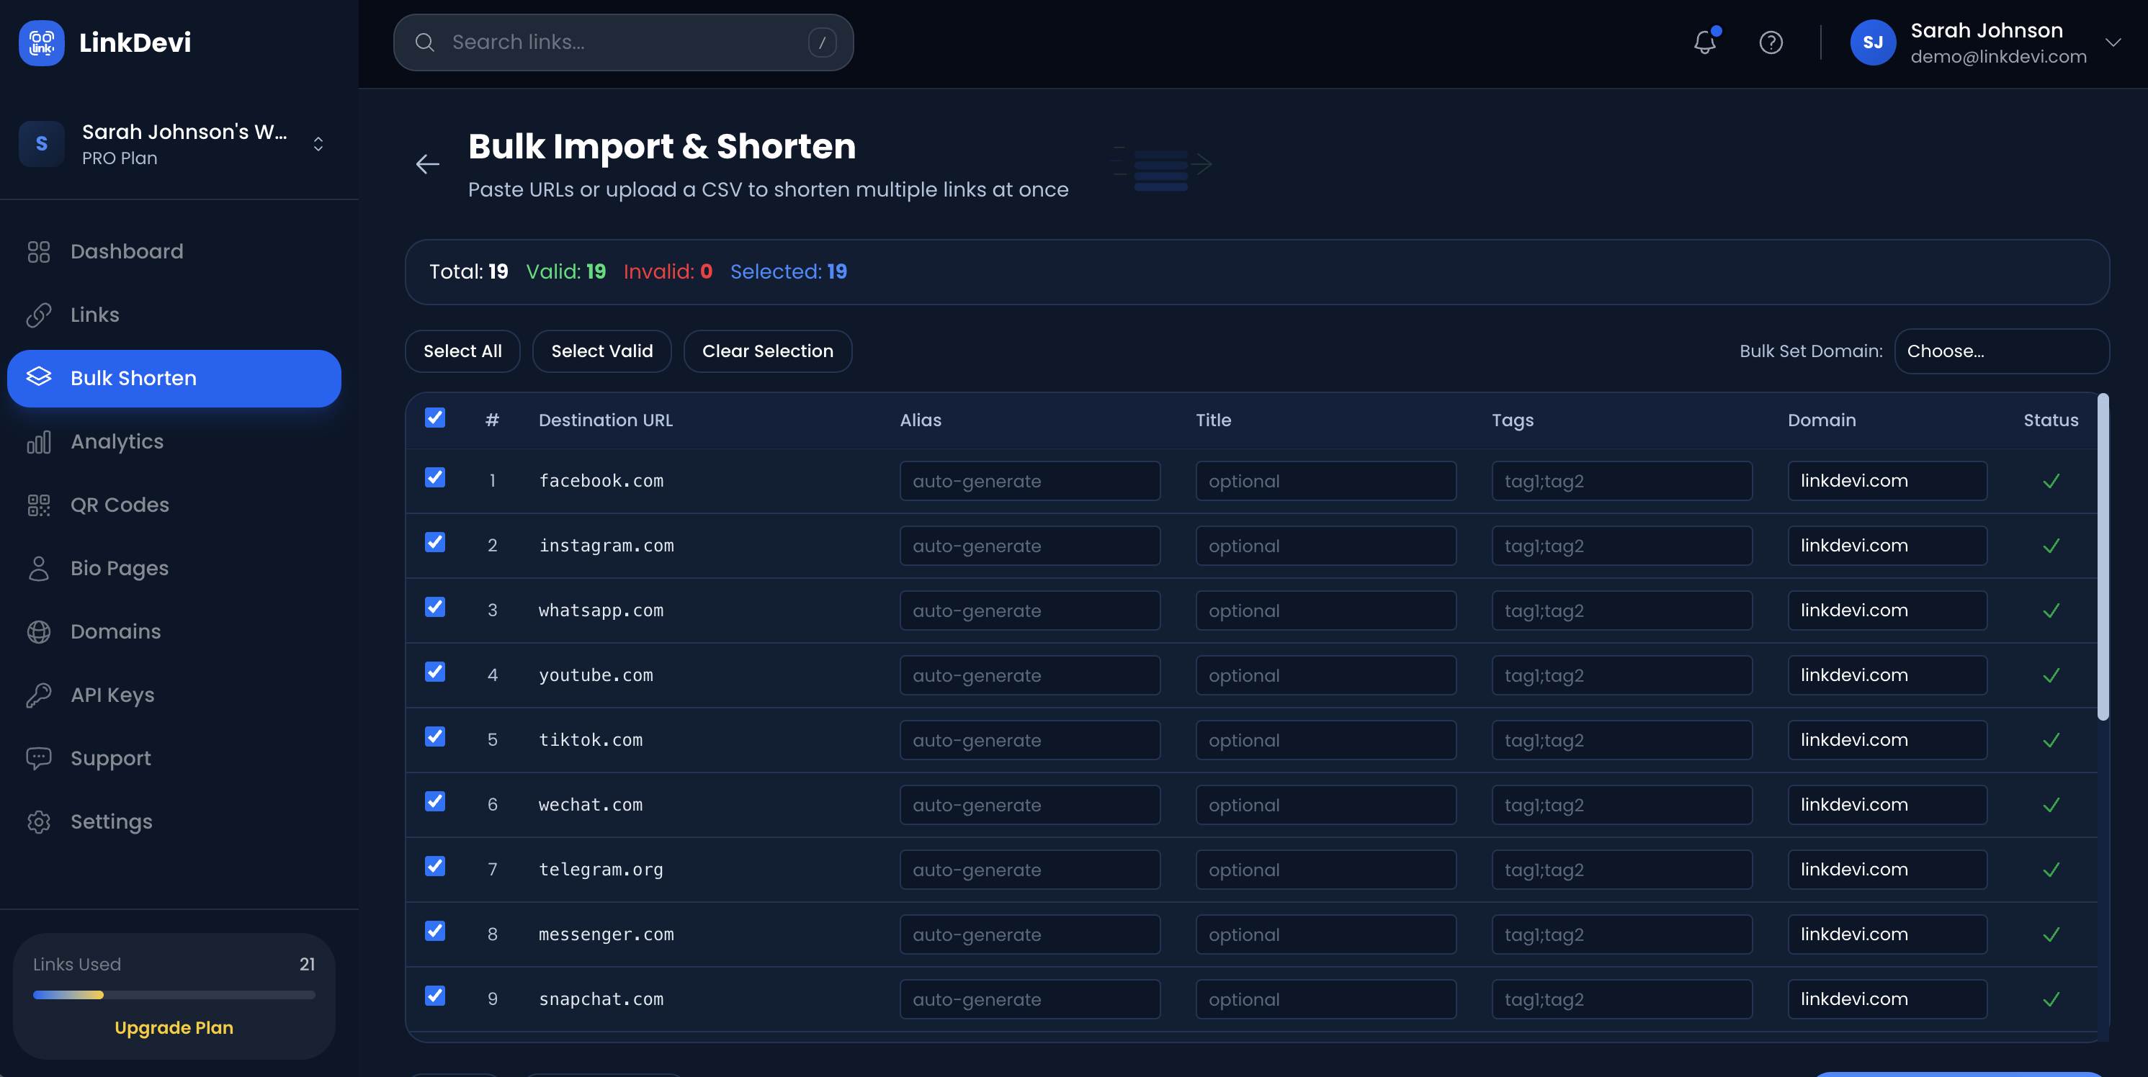
Task: Click the search magnifier icon
Action: 424,42
